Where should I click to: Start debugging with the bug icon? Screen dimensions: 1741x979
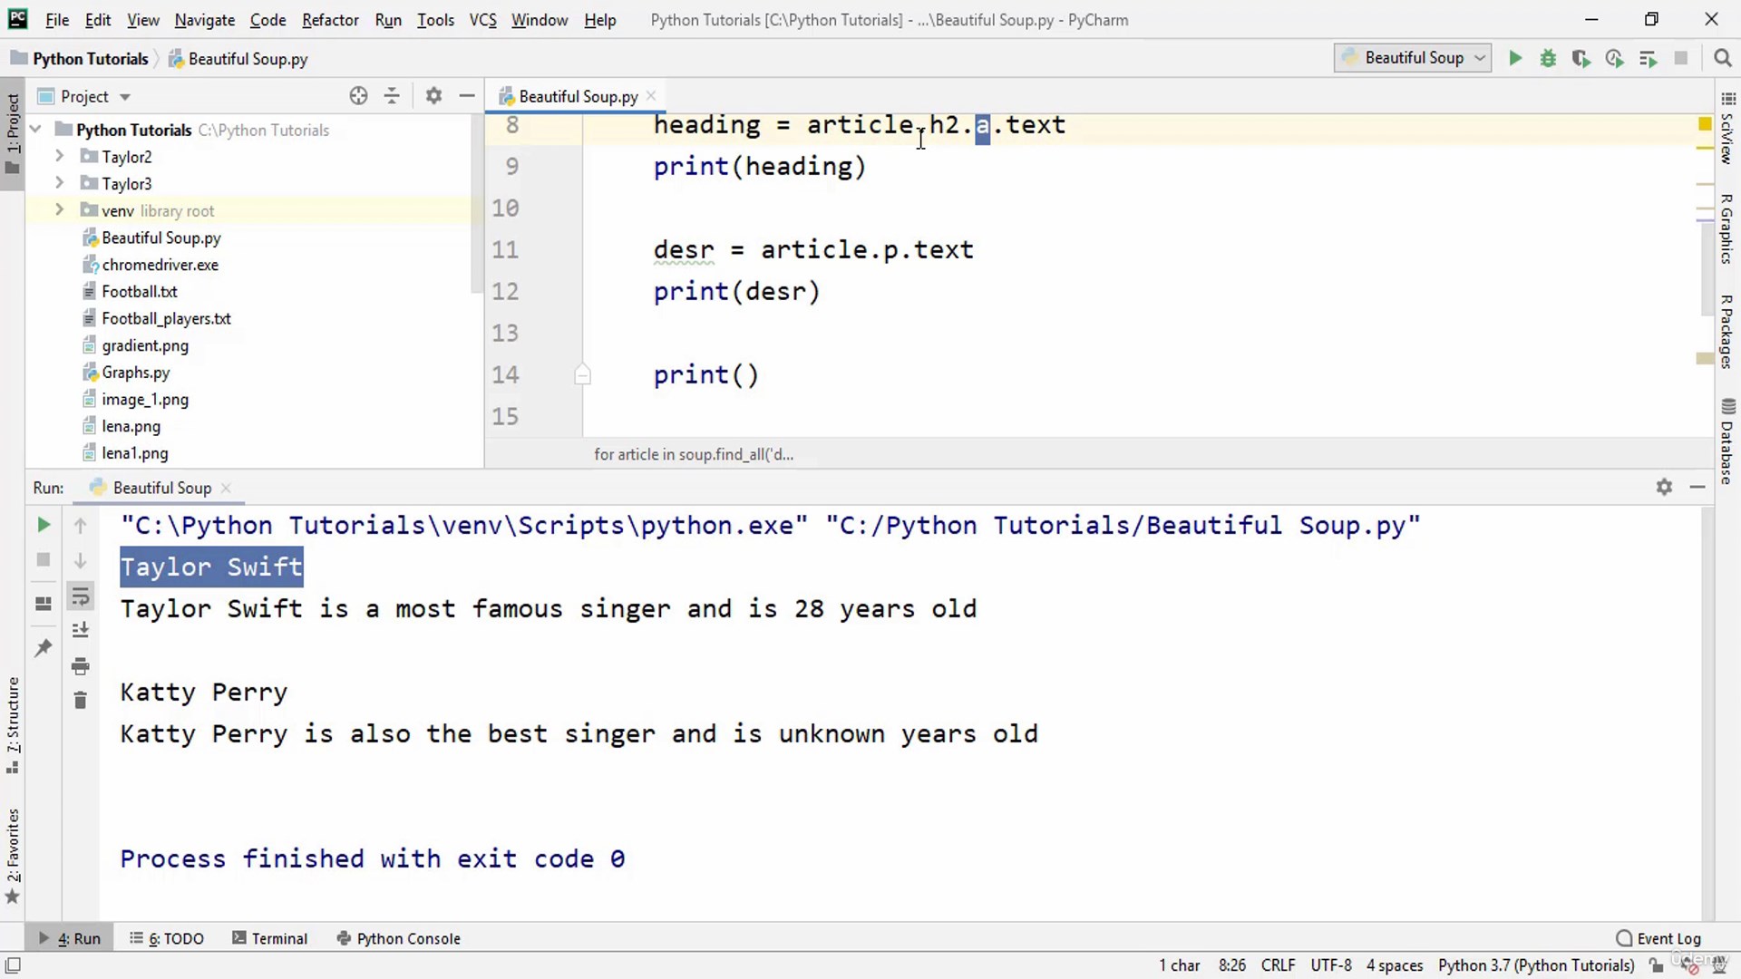[x=1548, y=58]
